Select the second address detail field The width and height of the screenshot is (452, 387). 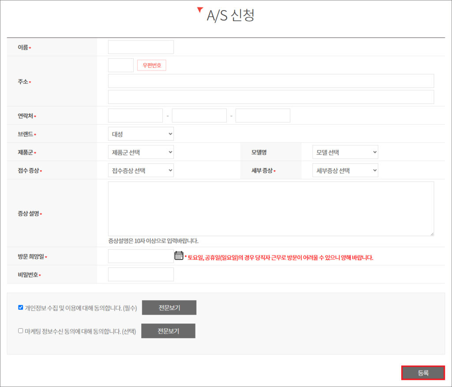click(271, 97)
